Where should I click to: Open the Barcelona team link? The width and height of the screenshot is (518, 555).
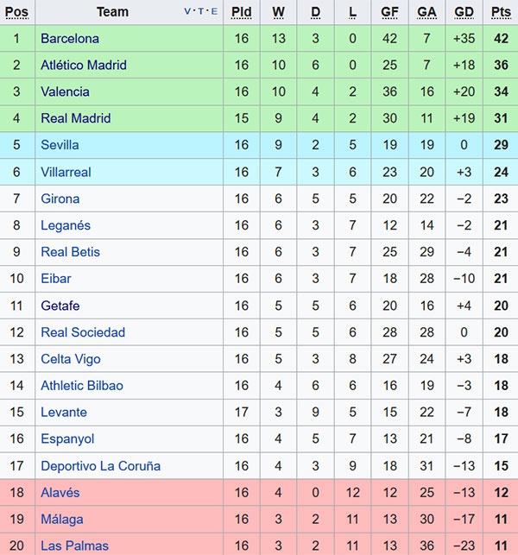[x=70, y=39]
